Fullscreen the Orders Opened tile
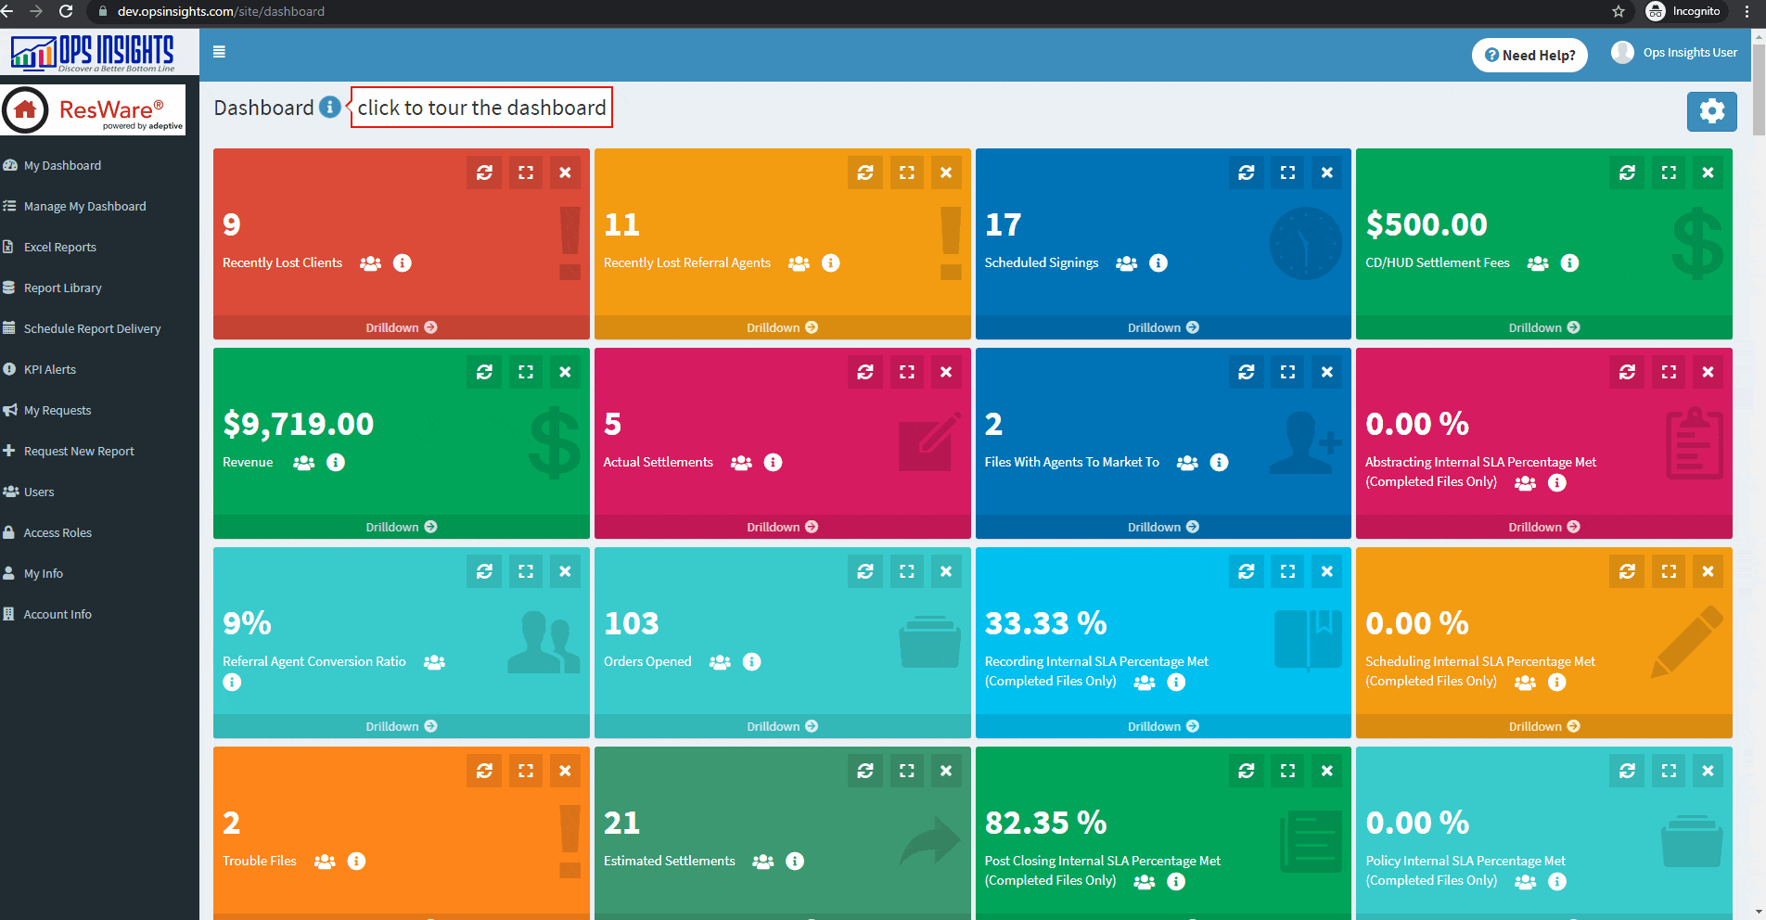 (x=906, y=571)
